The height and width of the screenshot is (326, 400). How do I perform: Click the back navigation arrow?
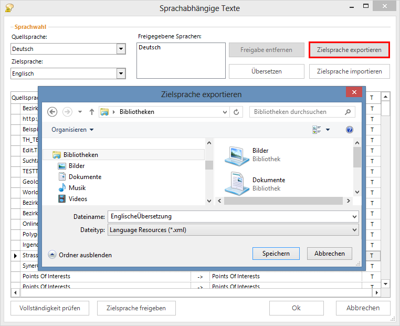52,112
